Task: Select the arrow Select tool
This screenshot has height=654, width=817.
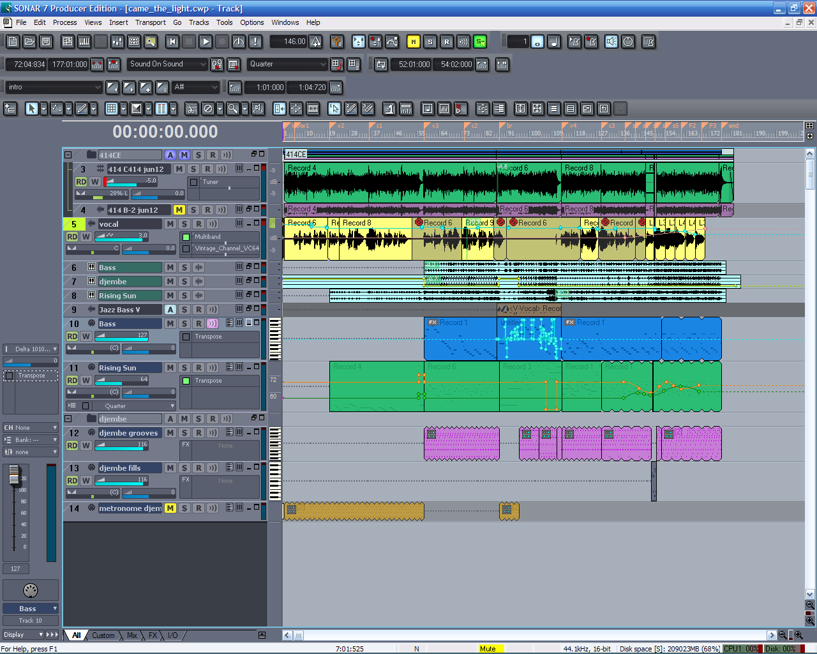Action: [31, 109]
